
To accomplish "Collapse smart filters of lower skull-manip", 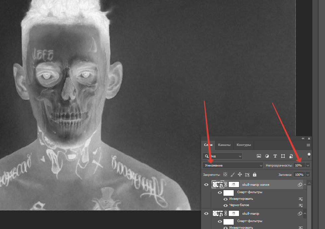I will point(305,213).
